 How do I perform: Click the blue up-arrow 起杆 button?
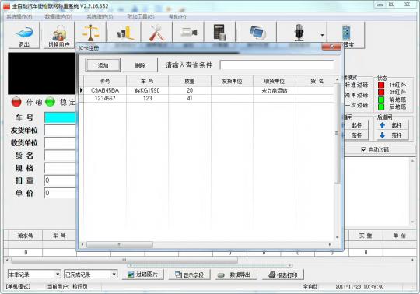click(x=393, y=125)
